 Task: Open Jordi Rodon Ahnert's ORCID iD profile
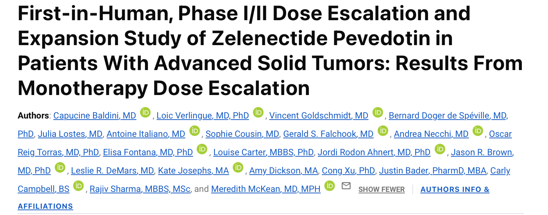[439, 149]
